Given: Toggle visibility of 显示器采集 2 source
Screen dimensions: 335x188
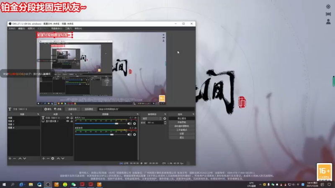Looking at the screenshot, I should coord(68,121).
